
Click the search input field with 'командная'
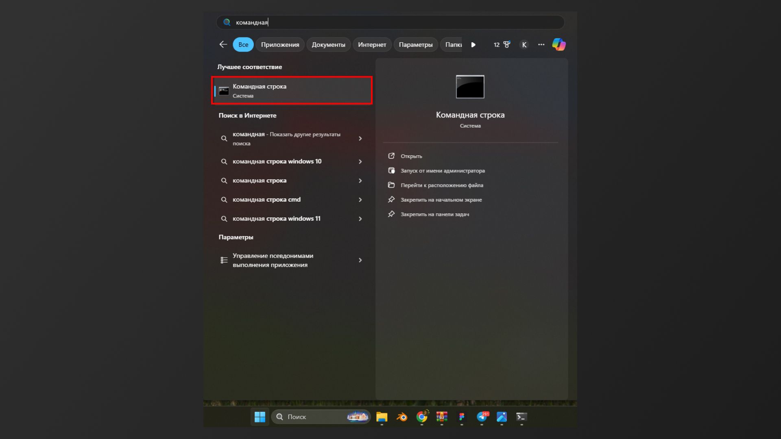coord(390,22)
